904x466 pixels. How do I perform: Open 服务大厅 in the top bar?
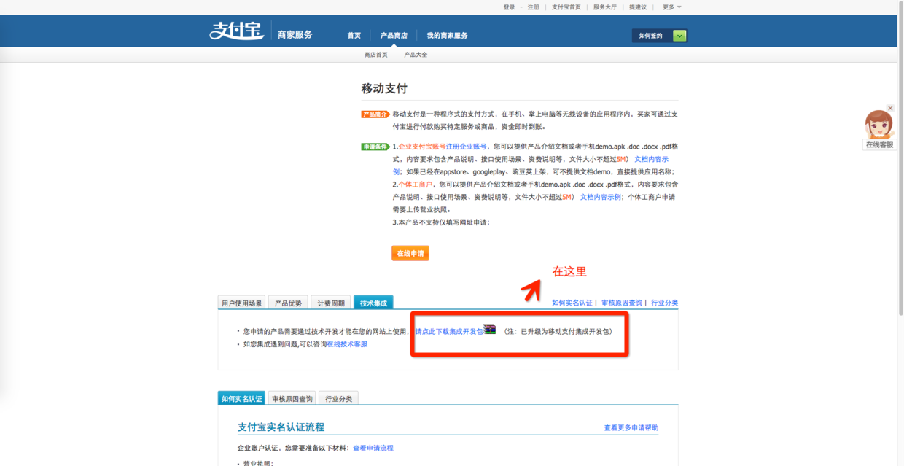[605, 7]
